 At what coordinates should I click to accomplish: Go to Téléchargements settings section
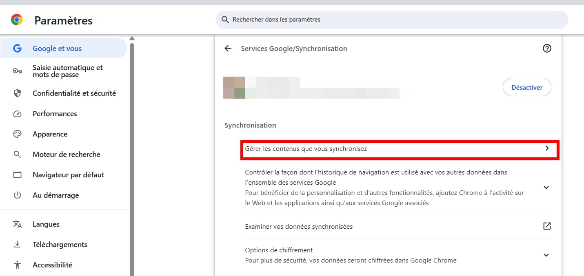[60, 245]
